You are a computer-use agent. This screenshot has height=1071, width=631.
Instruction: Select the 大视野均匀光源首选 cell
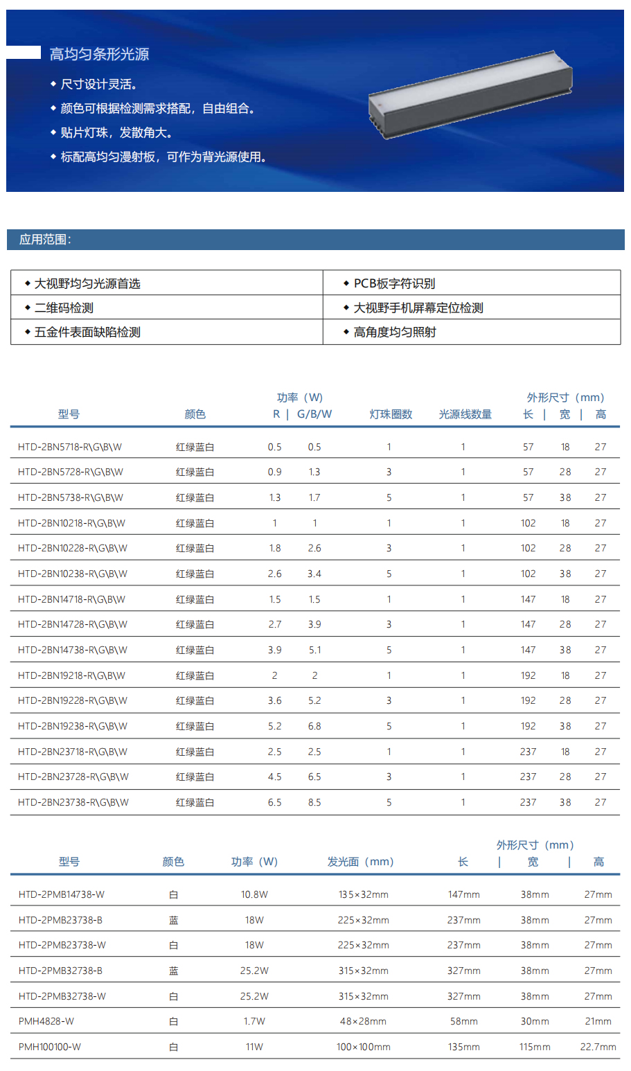point(87,283)
